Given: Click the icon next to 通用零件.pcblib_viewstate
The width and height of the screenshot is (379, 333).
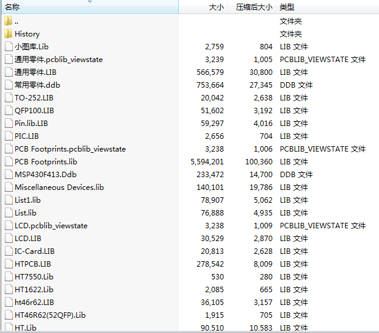Looking at the screenshot, I should (x=9, y=59).
